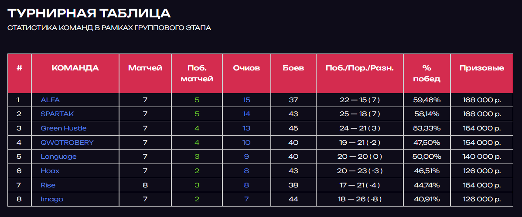
Task: Open the Imago team link
Action: tap(52, 200)
